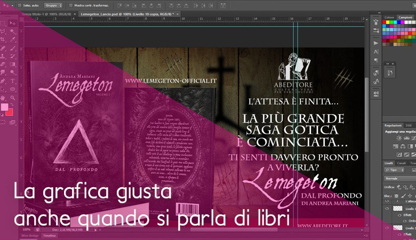
Task: Switch to the Campioni tab
Action: (405, 18)
